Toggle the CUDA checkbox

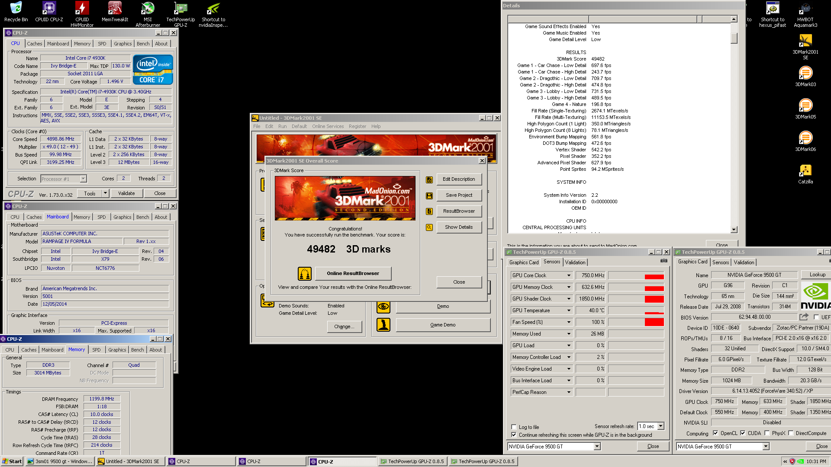pyautogui.click(x=743, y=433)
